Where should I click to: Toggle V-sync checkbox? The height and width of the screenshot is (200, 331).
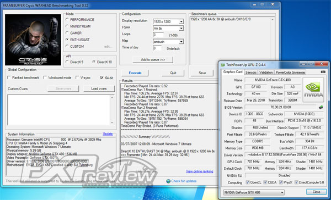[x=77, y=77]
